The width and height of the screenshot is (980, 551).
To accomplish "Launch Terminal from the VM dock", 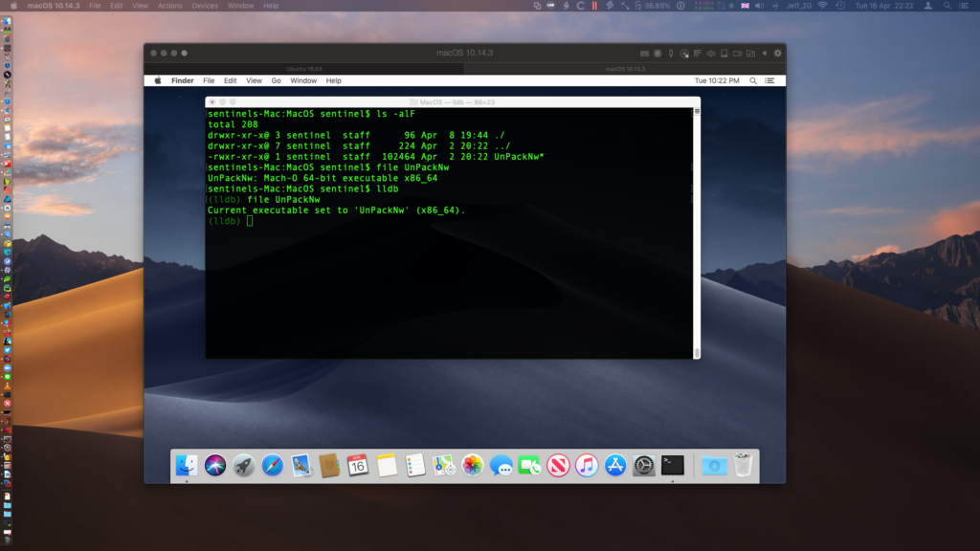I will point(673,466).
